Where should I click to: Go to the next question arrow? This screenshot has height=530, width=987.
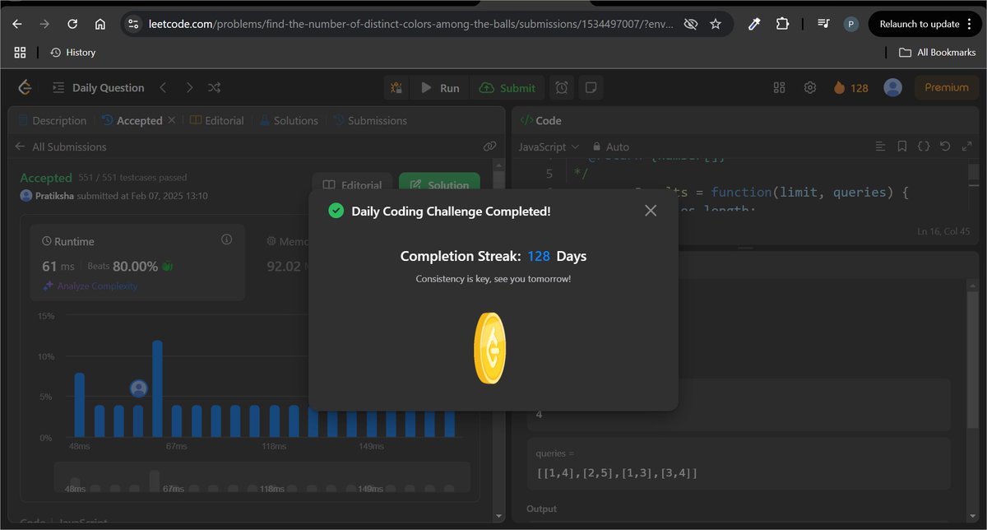(x=189, y=87)
